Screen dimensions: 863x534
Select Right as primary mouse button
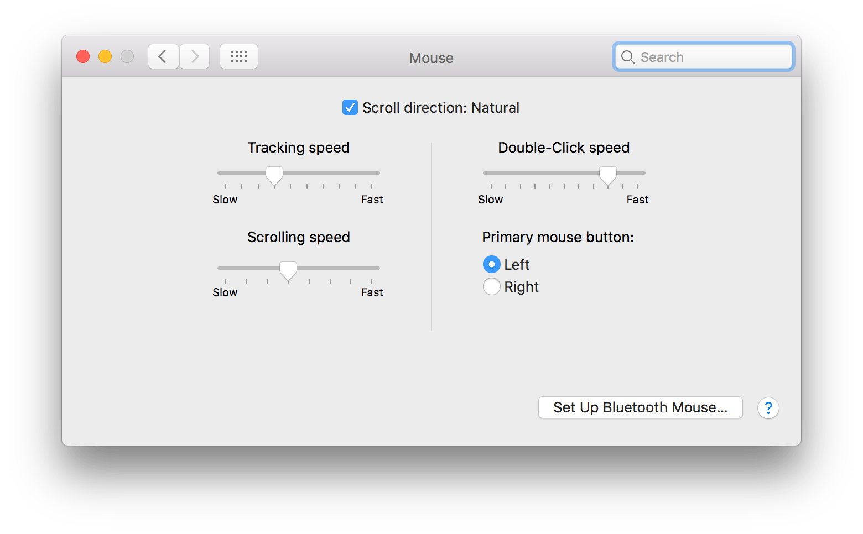[492, 286]
